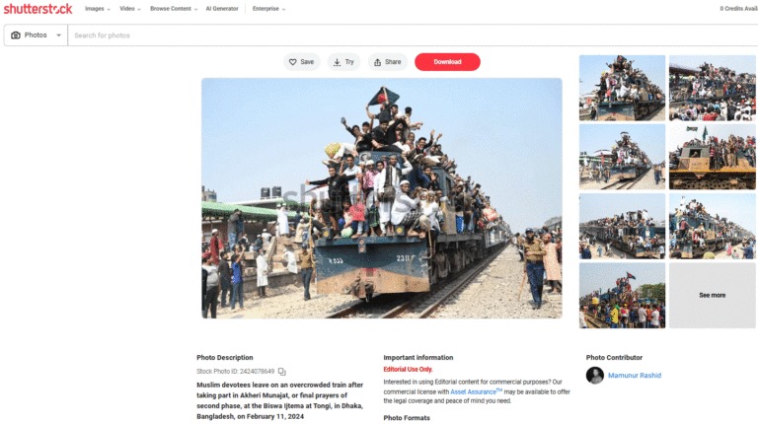Go to homepage via Shutterstock logo

pos(38,9)
